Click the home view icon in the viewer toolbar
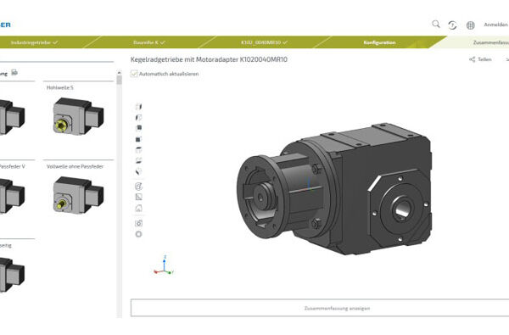509x335 pixels. [x=138, y=208]
